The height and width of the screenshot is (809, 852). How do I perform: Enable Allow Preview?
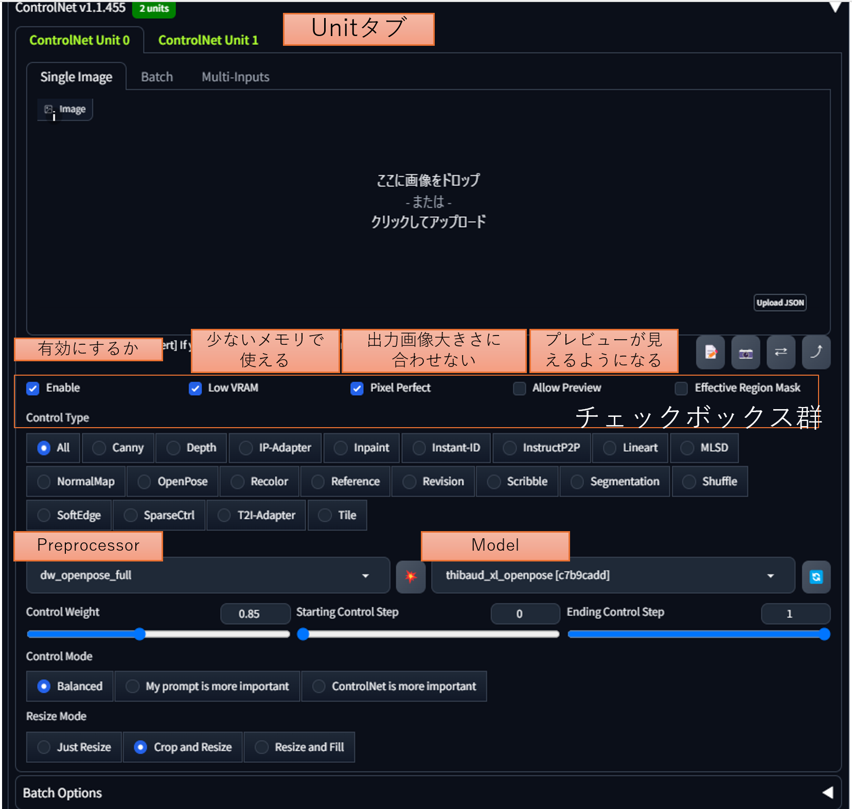coord(519,389)
